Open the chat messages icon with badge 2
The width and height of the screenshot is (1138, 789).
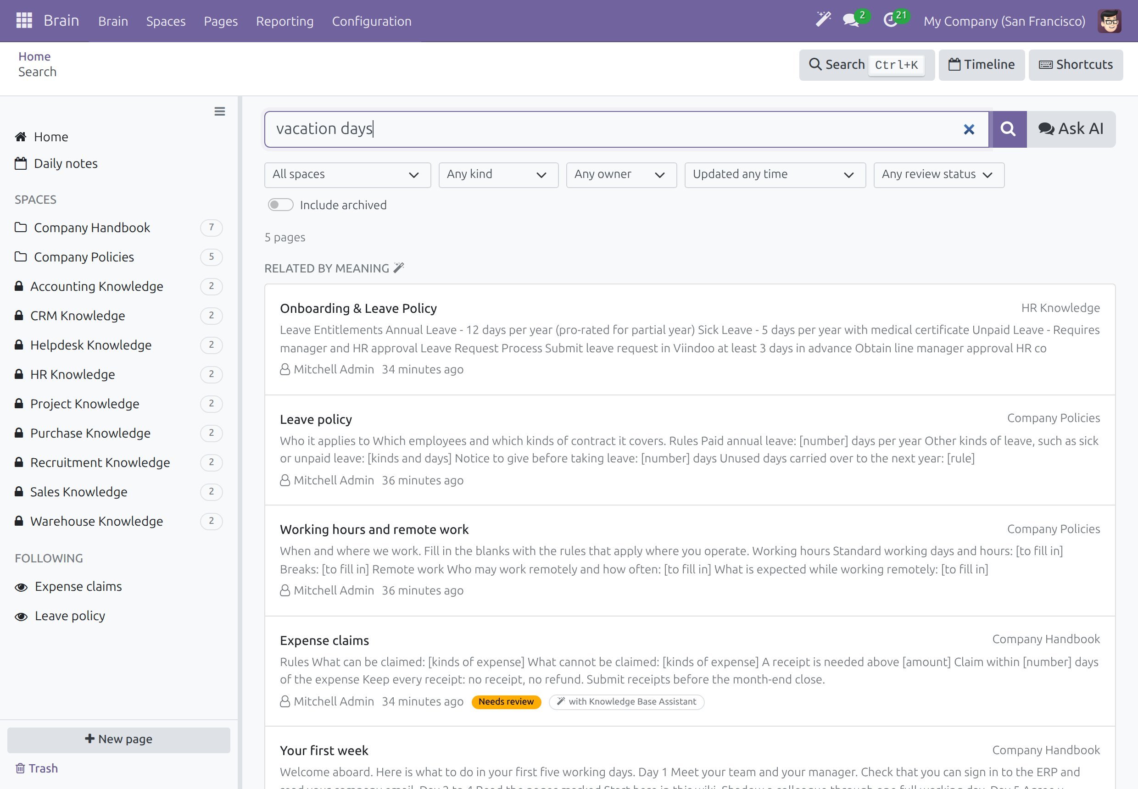coord(856,19)
